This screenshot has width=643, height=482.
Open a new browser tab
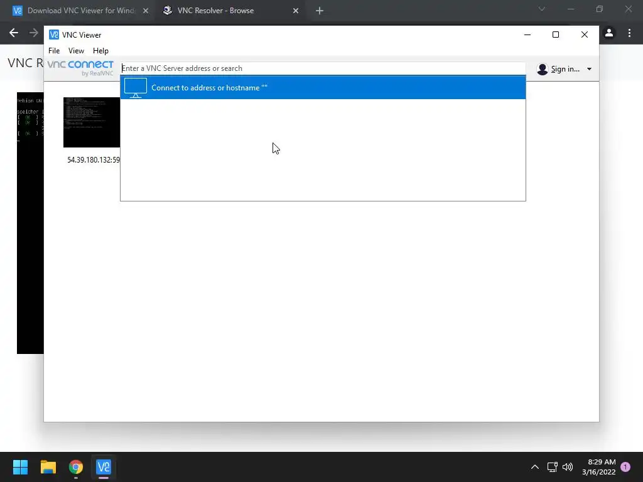(320, 11)
